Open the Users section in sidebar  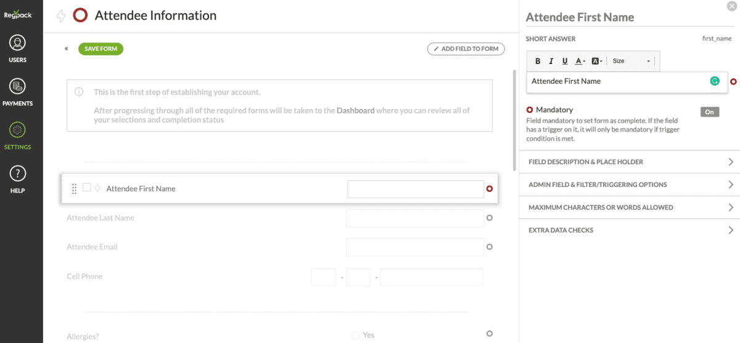(x=17, y=49)
